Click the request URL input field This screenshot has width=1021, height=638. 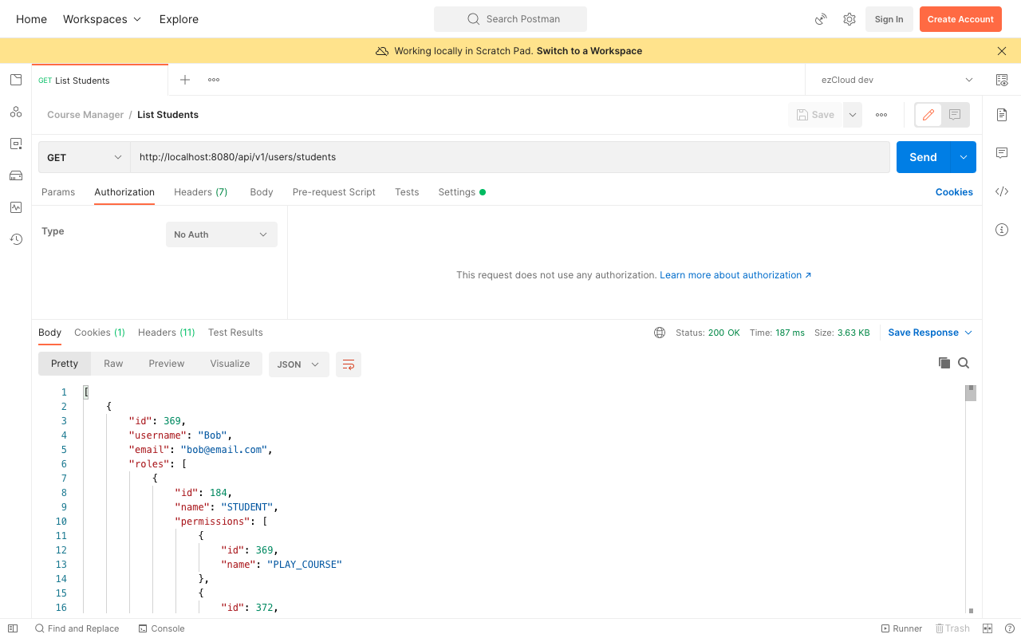[510, 157]
